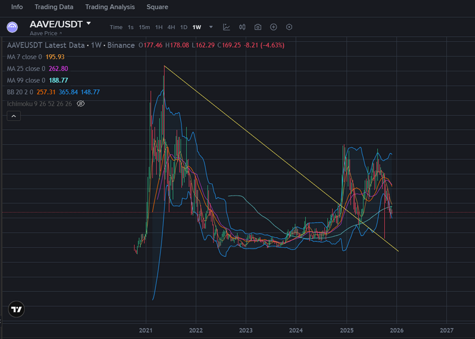Select the 1D timeframe
The width and height of the screenshot is (475, 339).
point(184,27)
